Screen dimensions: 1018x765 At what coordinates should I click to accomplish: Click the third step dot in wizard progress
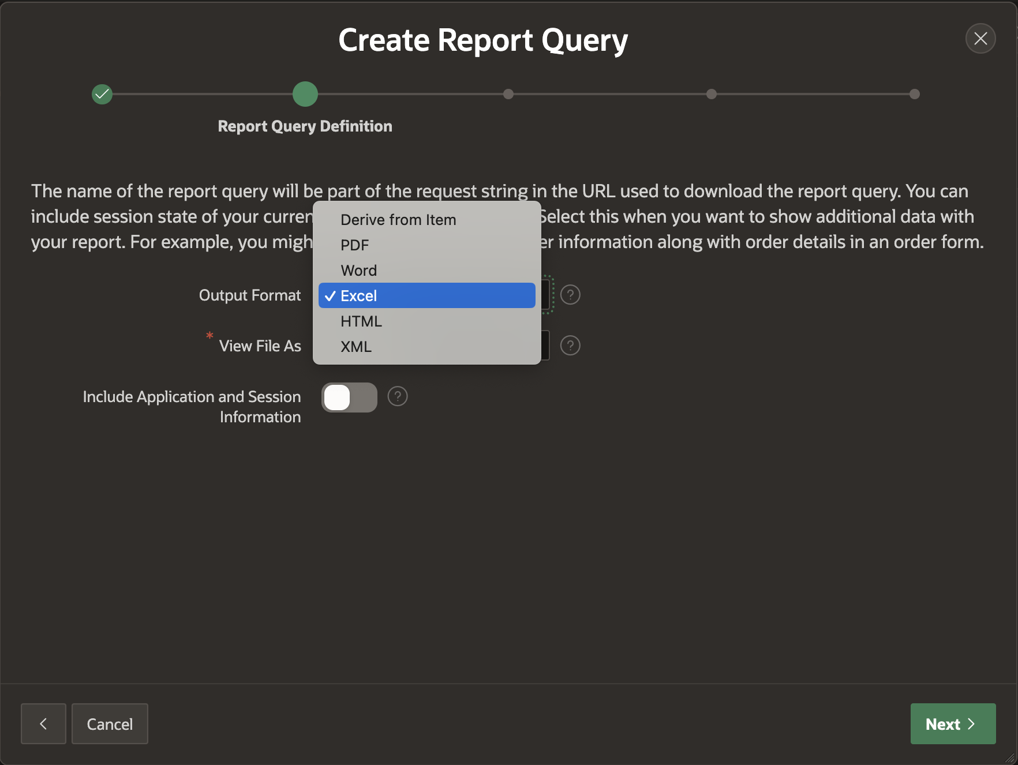[x=508, y=94]
